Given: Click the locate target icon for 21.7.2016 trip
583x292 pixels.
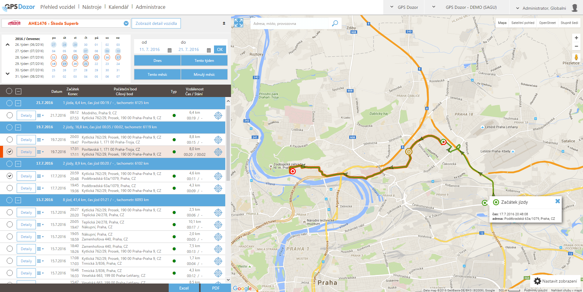Looking at the screenshot, I should point(218,116).
